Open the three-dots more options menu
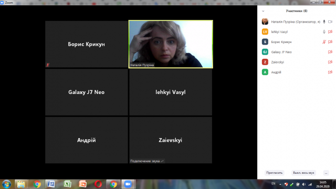336x189 pixels. coord(326,173)
